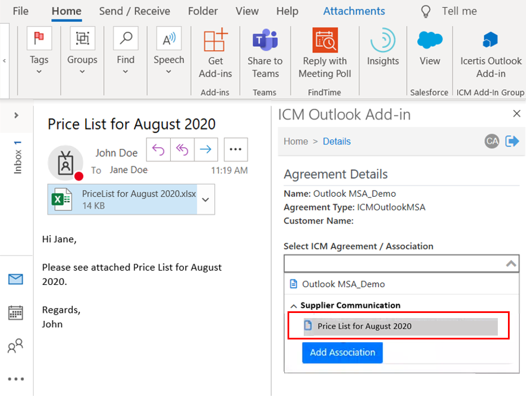Open the Icertis Outlook Add-in

pos(490,54)
